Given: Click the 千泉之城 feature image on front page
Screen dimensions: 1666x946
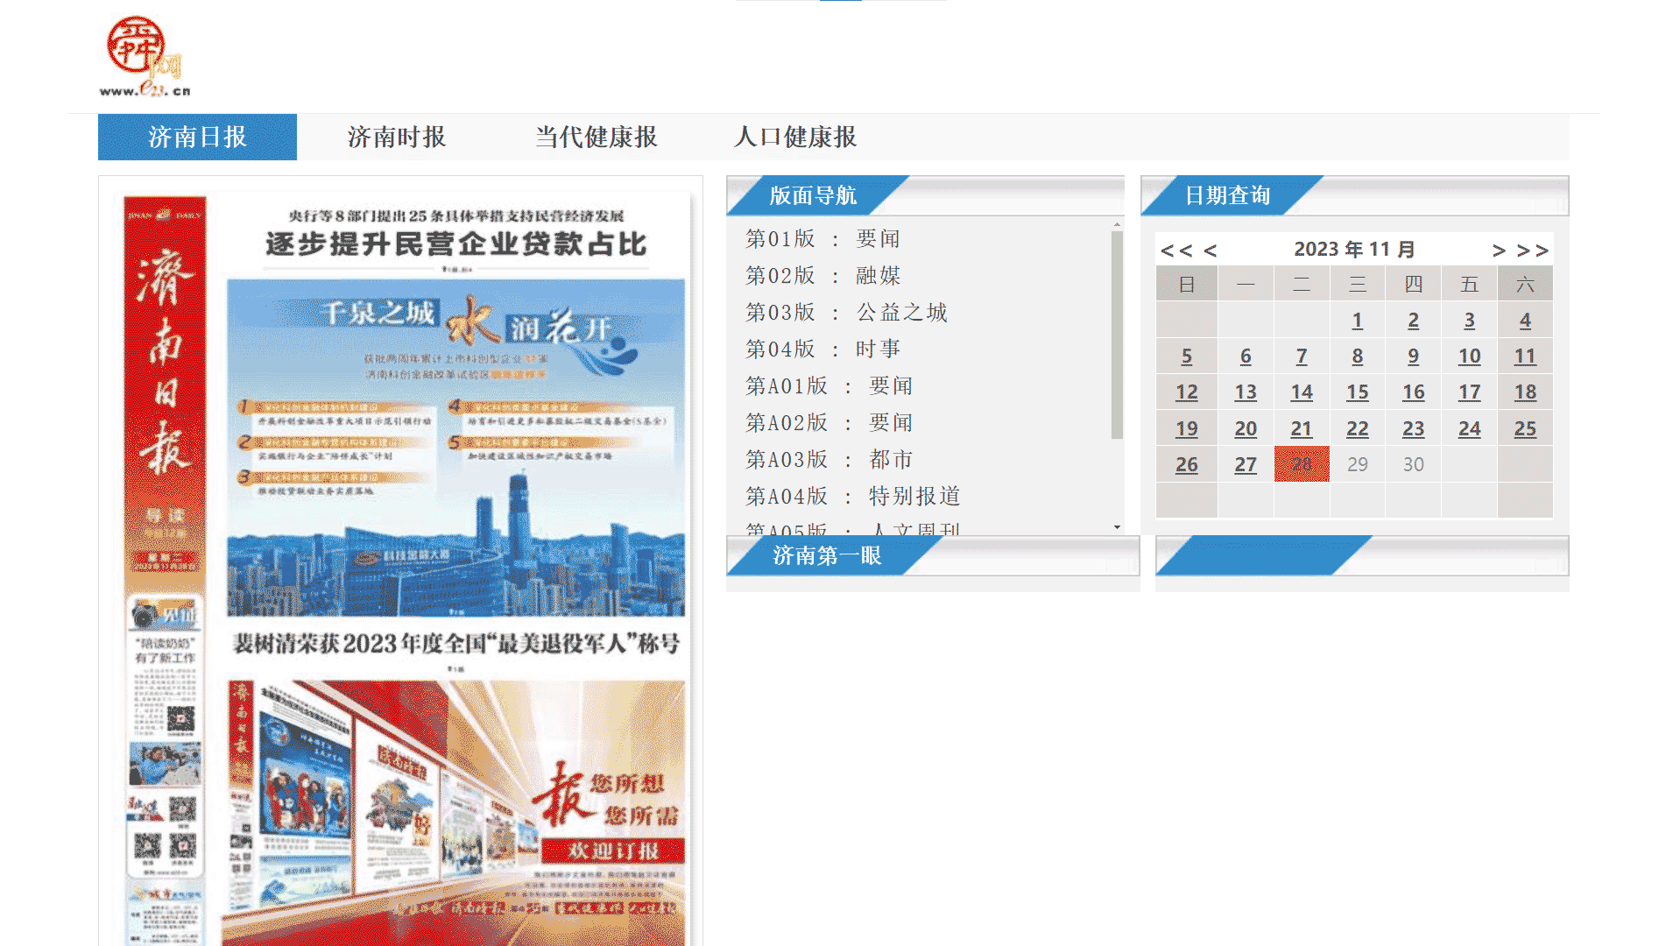Looking at the screenshot, I should tap(455, 448).
